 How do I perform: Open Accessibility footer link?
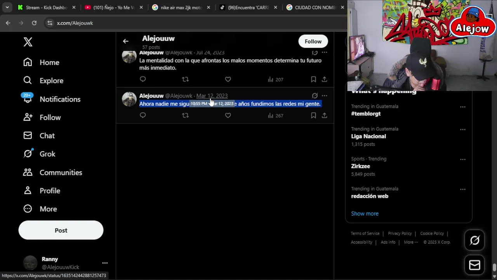click(361, 242)
